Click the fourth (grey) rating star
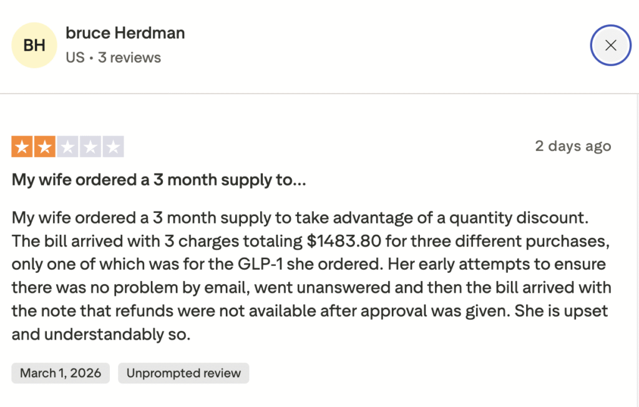639x407 pixels. click(x=90, y=147)
